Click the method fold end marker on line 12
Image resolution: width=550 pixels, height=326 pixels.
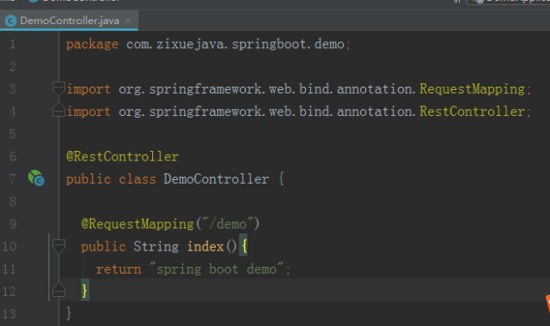coord(58,290)
